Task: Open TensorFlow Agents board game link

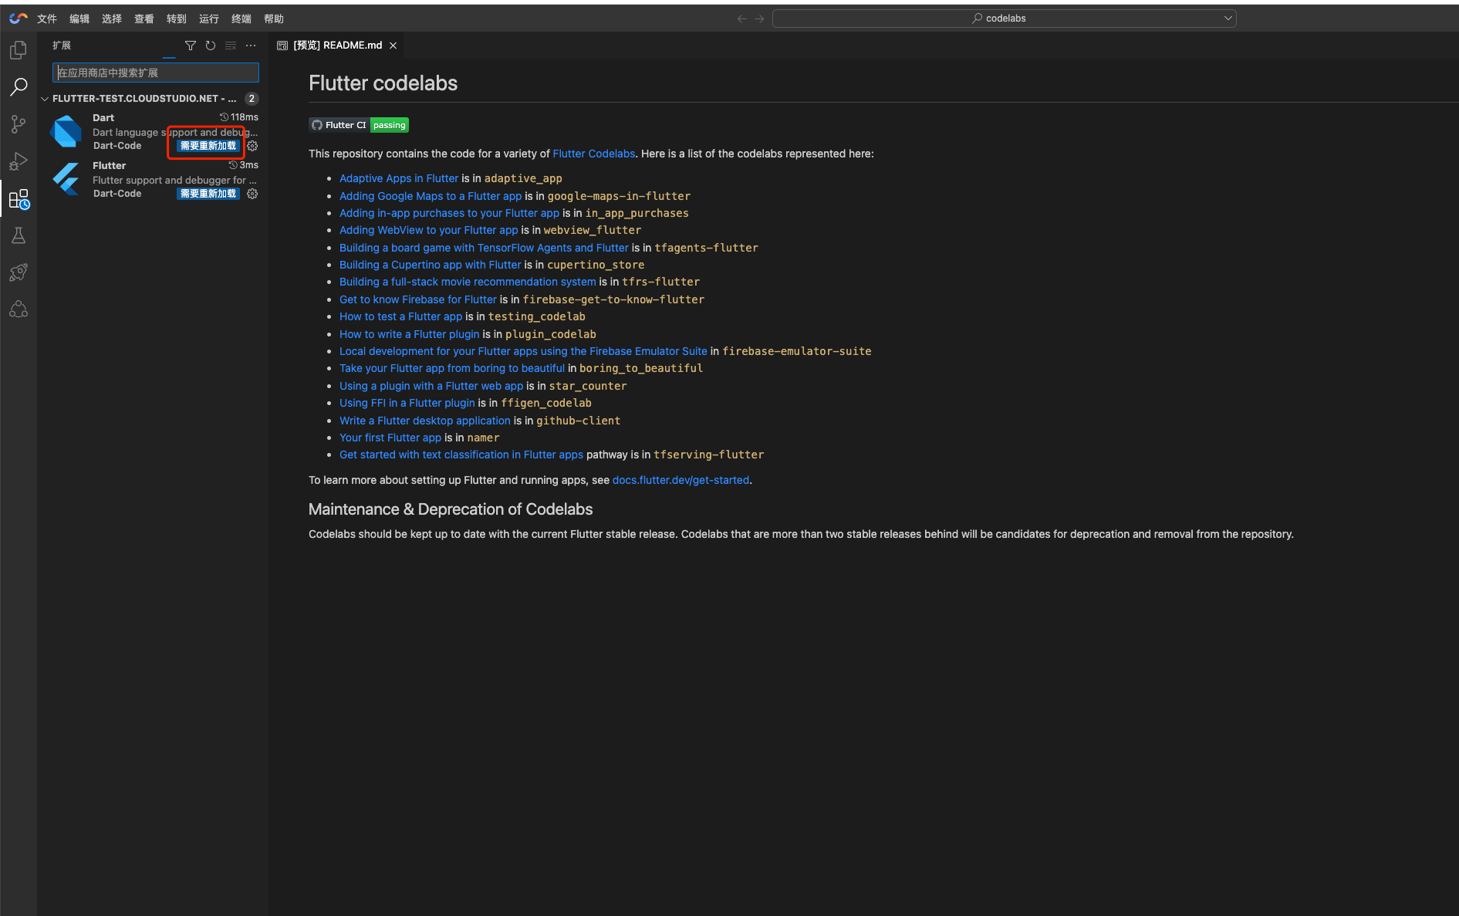Action: click(x=484, y=248)
